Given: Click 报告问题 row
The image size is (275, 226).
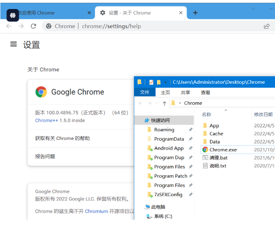Looking at the screenshot, I should coord(81,156).
